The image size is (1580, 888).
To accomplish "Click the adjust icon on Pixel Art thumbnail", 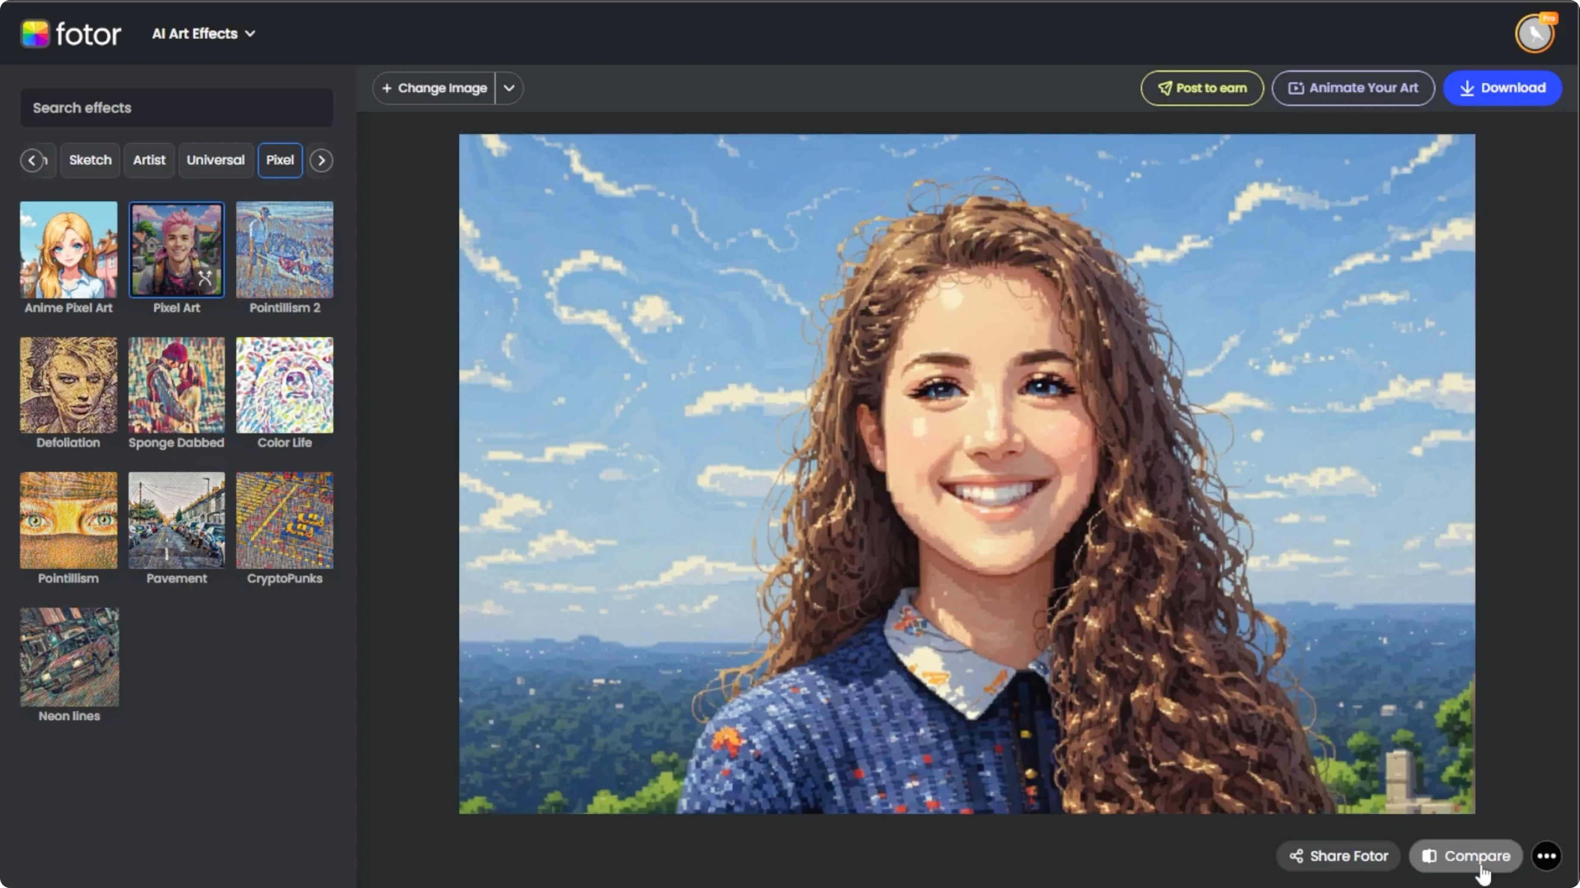I will [x=206, y=278].
